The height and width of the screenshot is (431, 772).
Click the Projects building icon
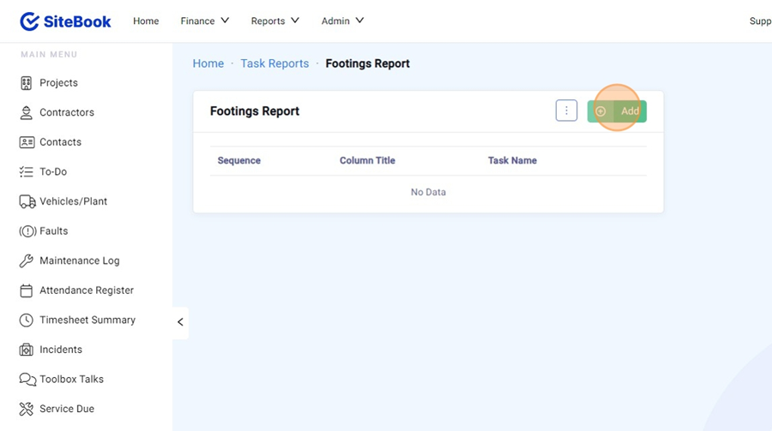26,83
